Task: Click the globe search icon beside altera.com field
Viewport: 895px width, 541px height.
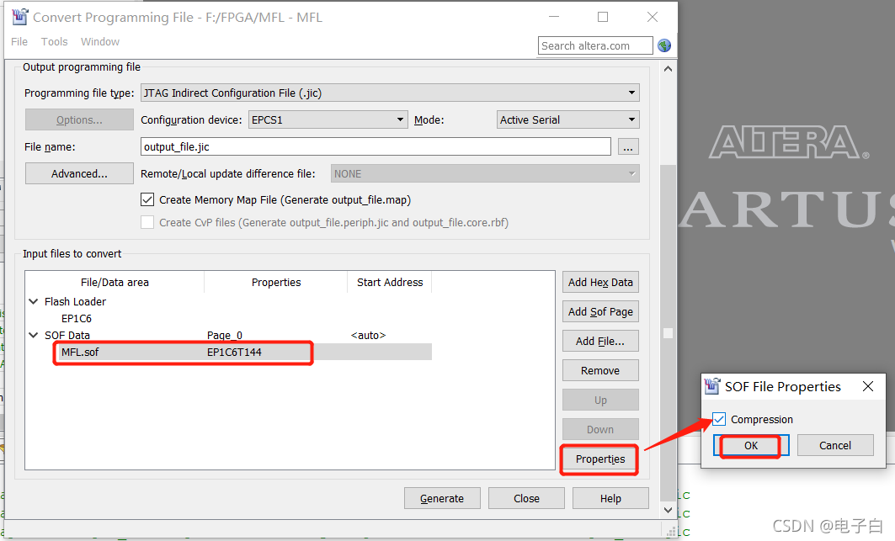Action: pos(663,45)
